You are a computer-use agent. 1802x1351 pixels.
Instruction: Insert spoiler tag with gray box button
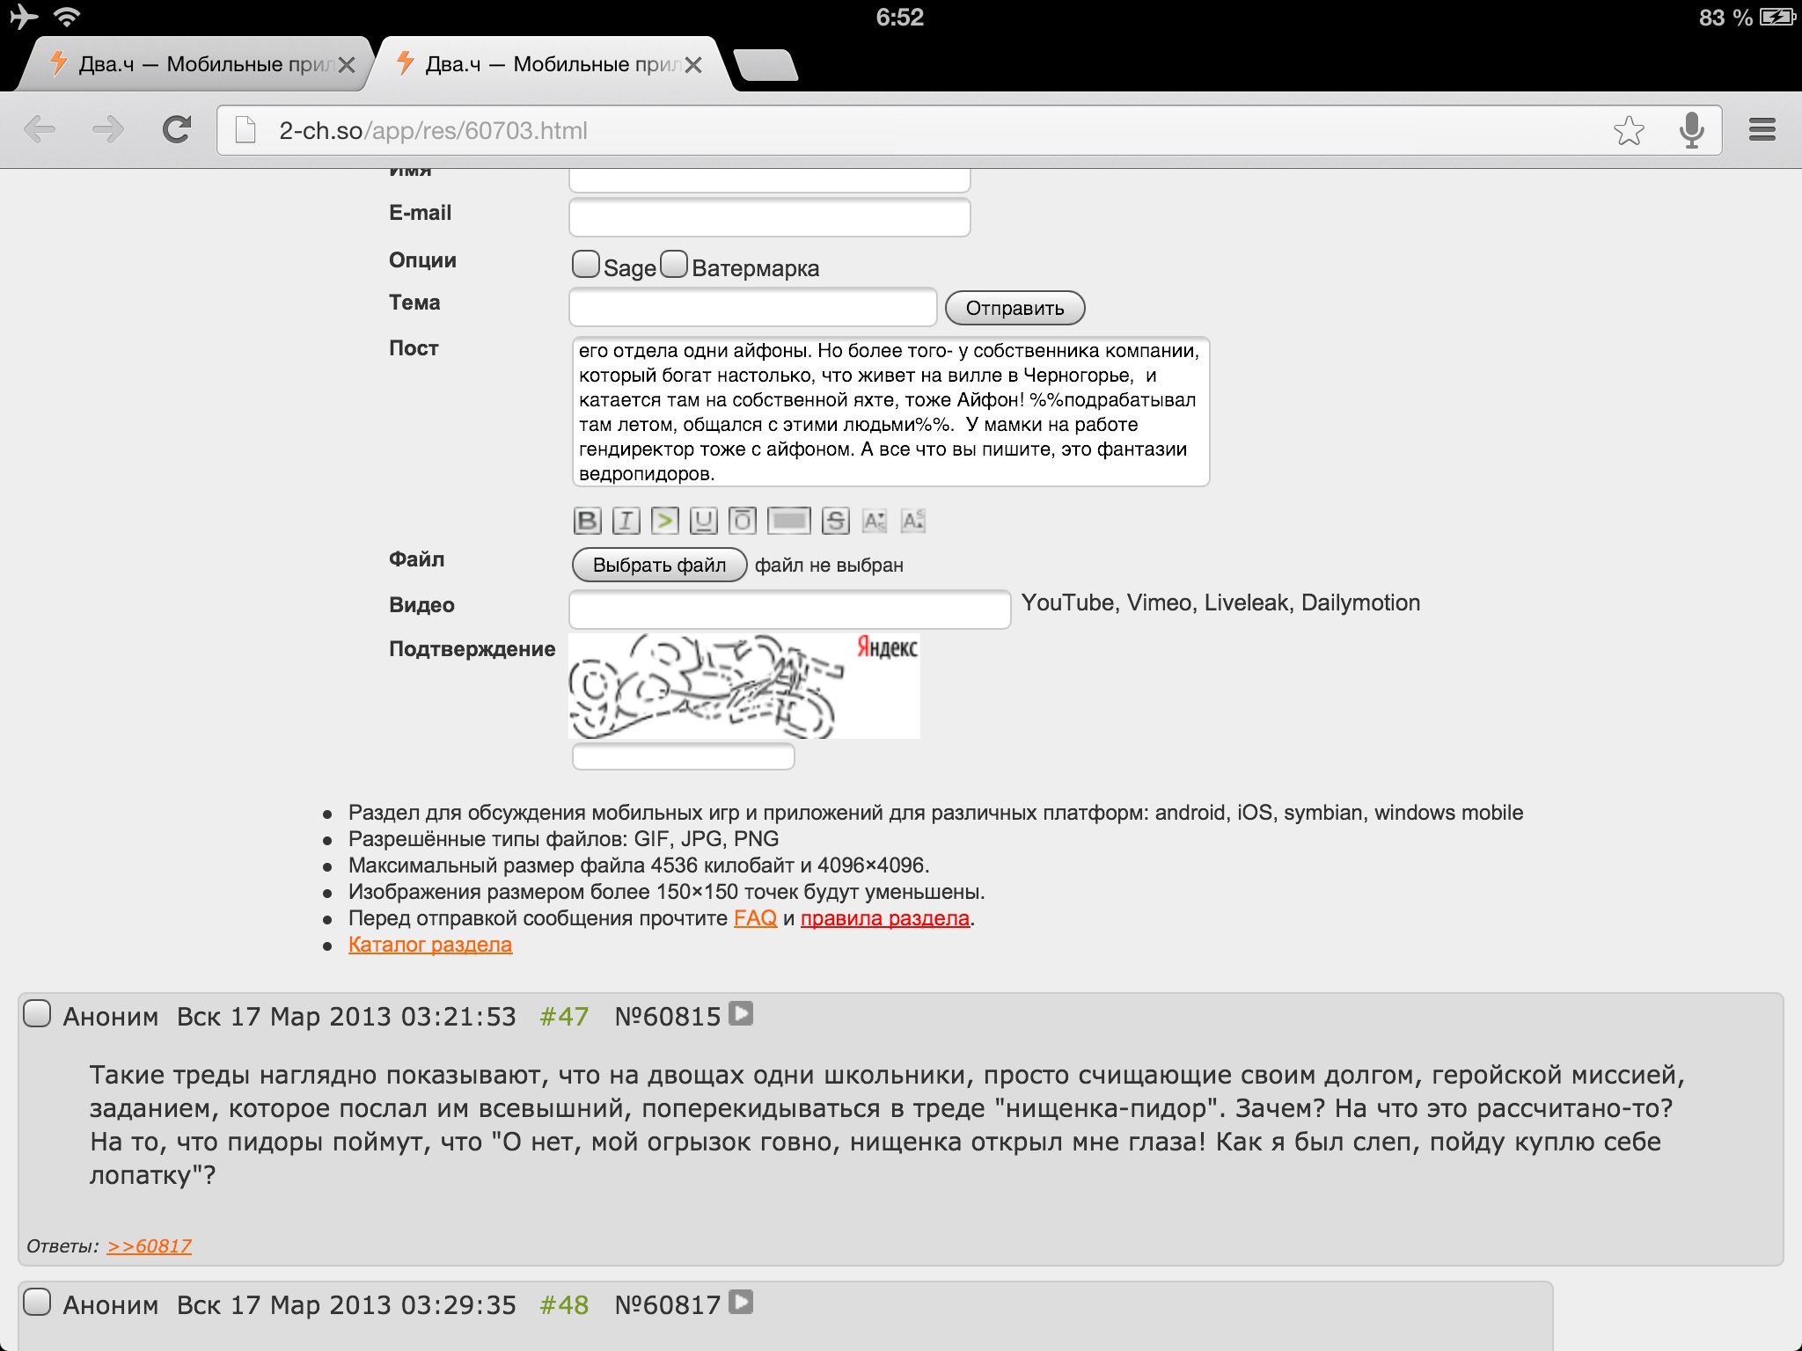(x=788, y=521)
